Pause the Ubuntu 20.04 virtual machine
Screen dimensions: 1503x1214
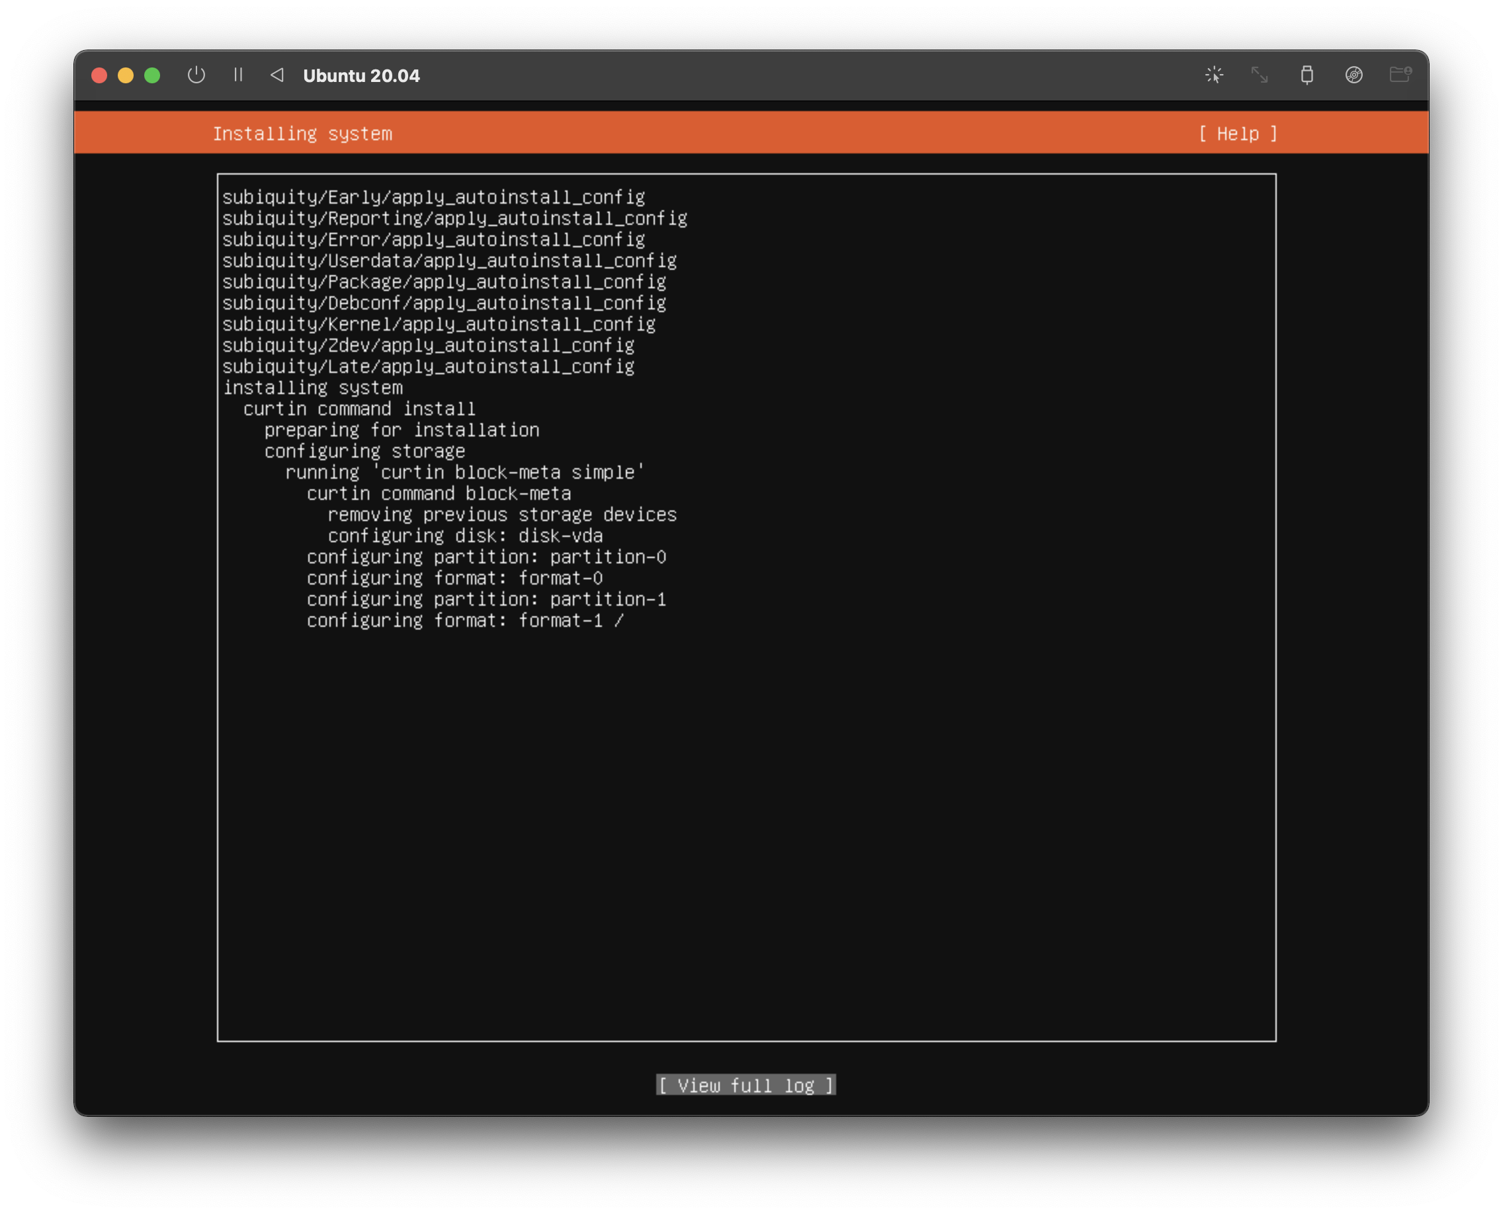coord(238,75)
